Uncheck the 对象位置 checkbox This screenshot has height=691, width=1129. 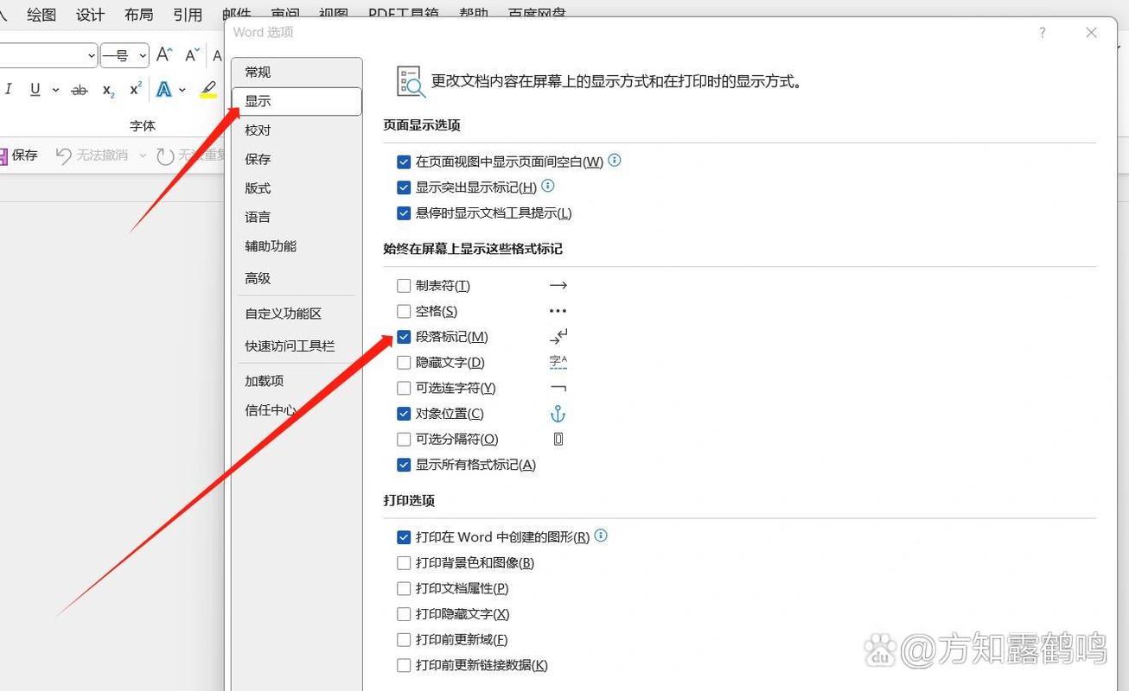coord(404,414)
